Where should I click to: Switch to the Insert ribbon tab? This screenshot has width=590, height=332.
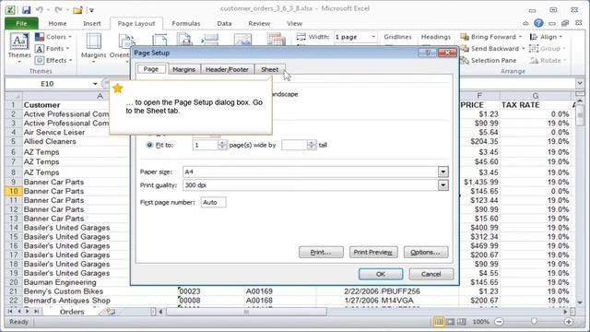(x=92, y=23)
